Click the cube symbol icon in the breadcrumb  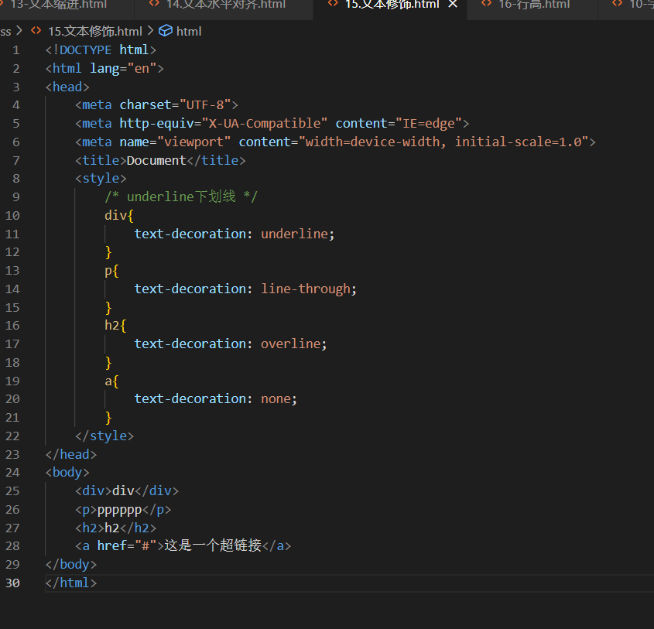click(165, 32)
